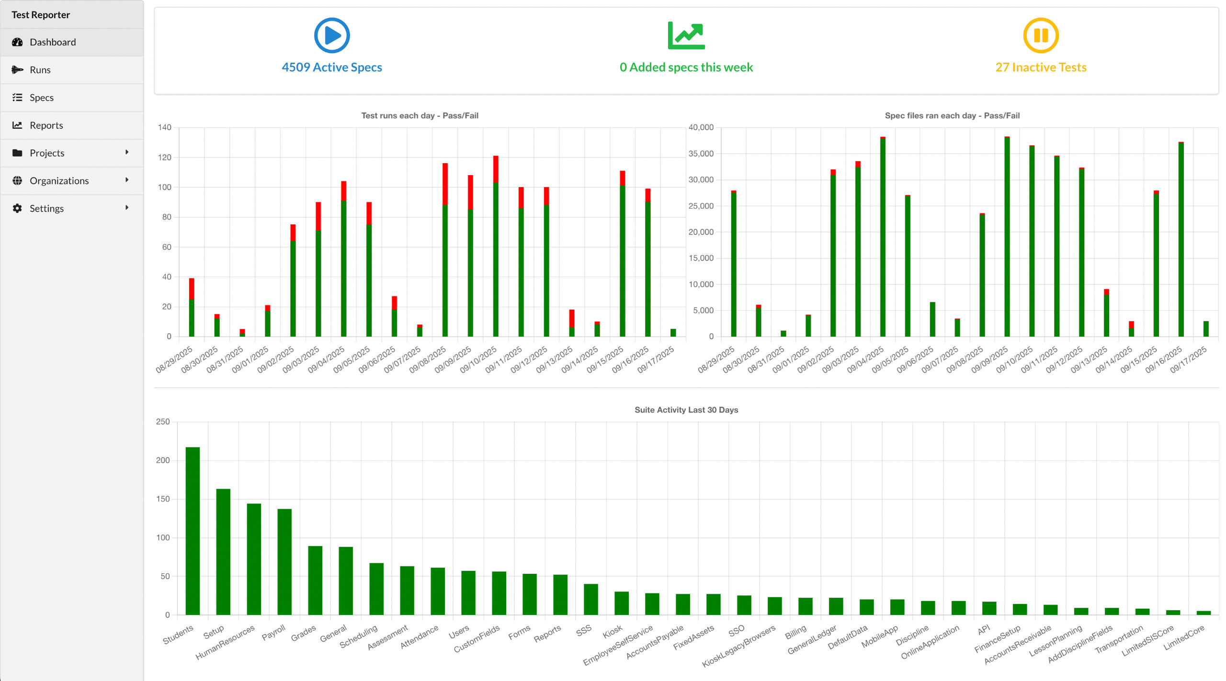
Task: Click the Specs checklist icon
Action: 17,97
